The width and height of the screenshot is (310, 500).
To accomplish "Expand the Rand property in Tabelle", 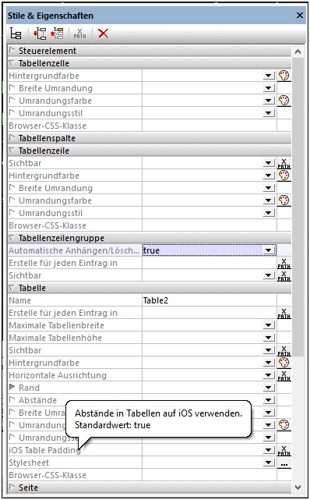I will click(x=12, y=388).
